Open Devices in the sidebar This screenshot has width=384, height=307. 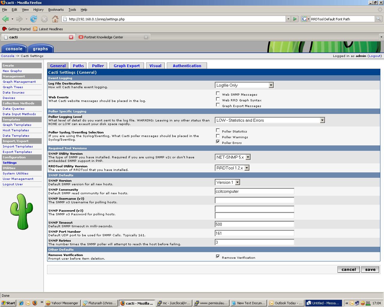click(9, 98)
